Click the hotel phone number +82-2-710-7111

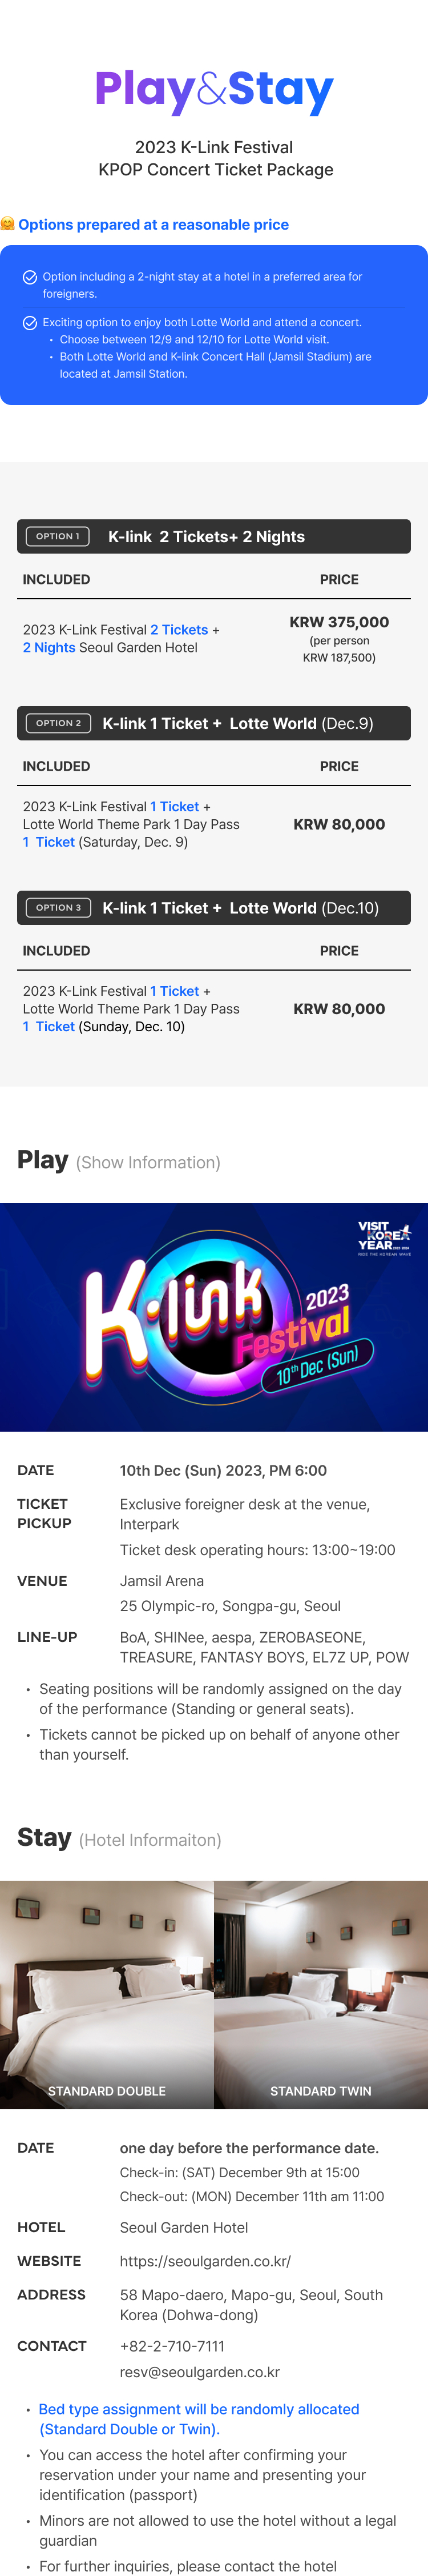pyautogui.click(x=172, y=2346)
